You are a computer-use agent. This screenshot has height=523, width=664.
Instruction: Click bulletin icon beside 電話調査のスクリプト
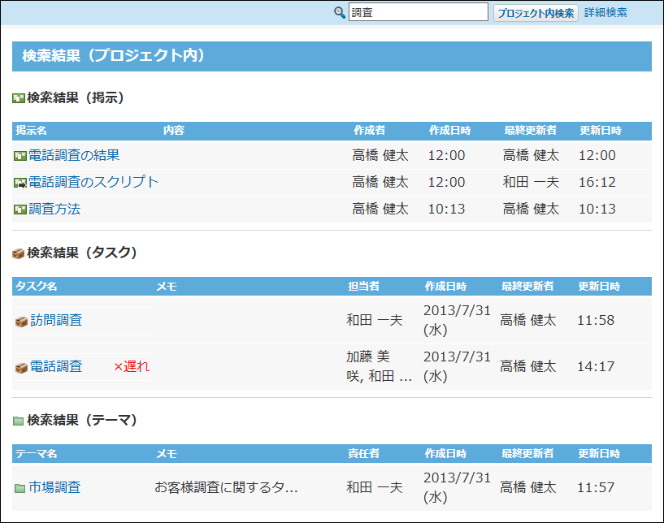coord(20,183)
